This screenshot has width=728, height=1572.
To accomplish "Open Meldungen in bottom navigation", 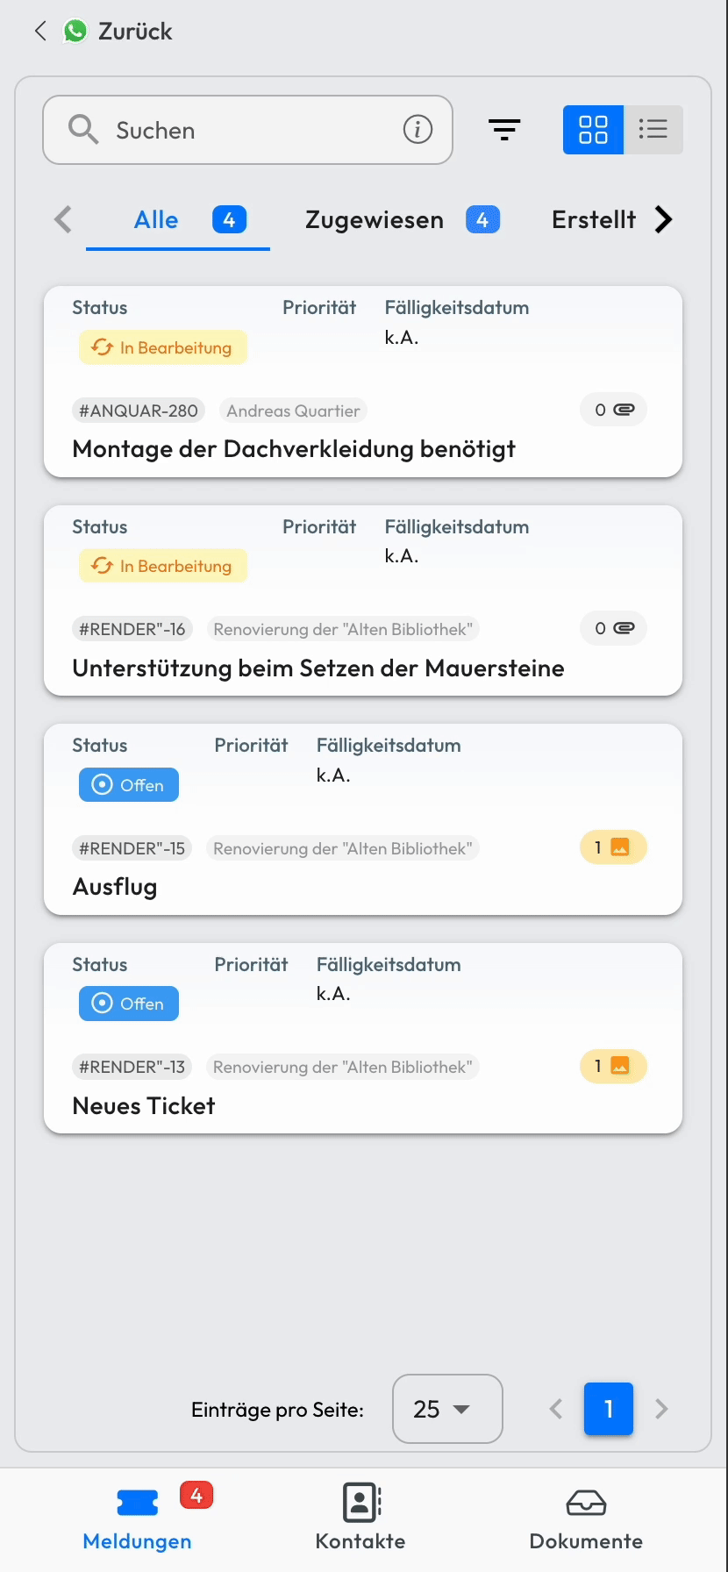I will 138,1518.
